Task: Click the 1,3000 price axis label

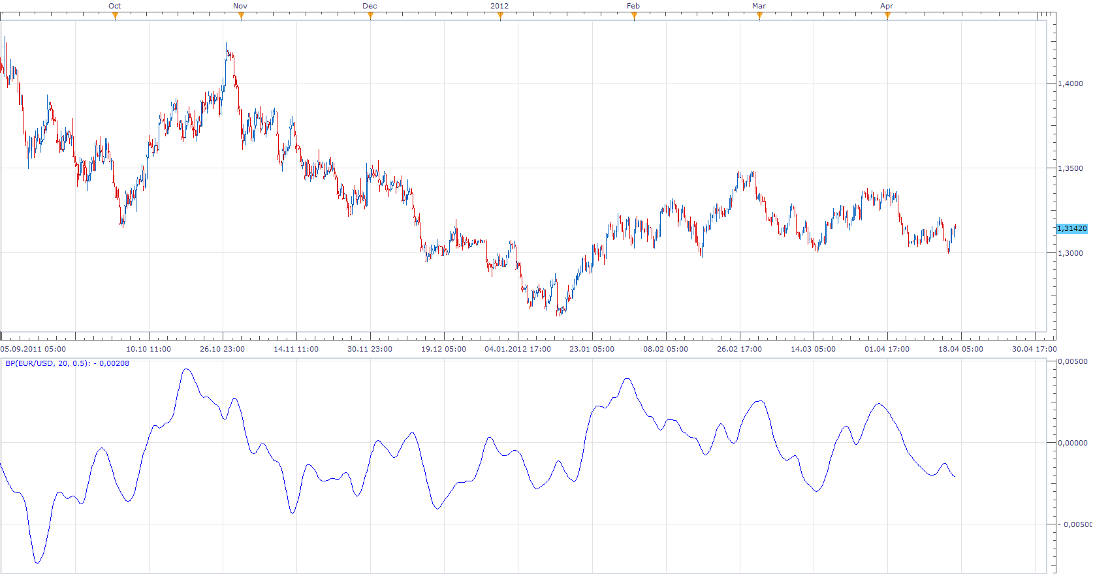Action: (x=1070, y=253)
